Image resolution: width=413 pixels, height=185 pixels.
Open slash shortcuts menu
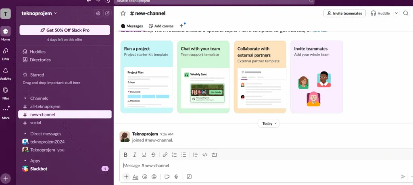coord(189,177)
